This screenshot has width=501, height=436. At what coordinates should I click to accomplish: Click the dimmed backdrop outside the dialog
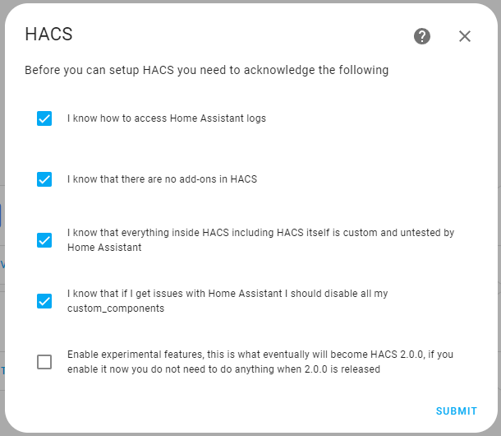(x=2, y=247)
